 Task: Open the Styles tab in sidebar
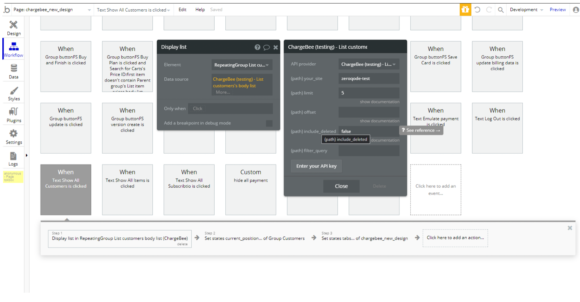point(14,93)
